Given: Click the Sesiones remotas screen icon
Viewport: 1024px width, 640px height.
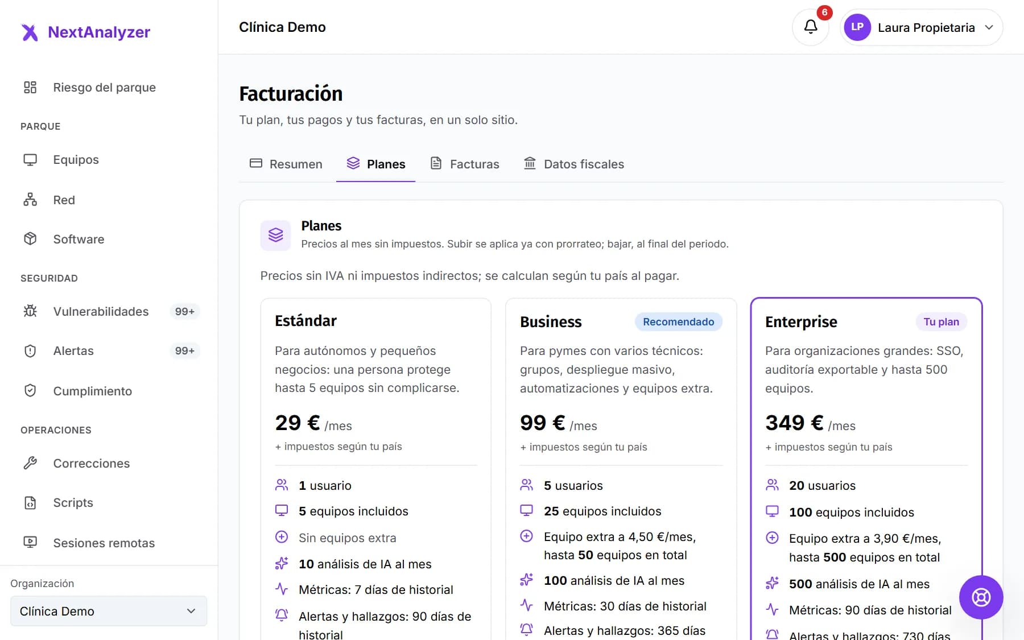Looking at the screenshot, I should point(30,543).
